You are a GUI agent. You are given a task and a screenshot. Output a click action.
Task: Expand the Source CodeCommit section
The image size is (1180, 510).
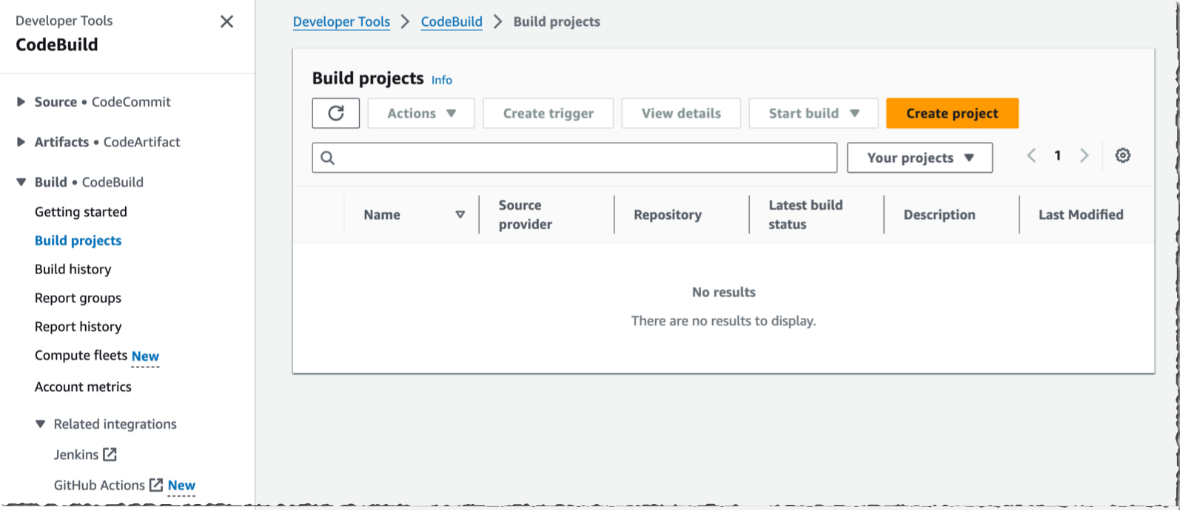21,102
